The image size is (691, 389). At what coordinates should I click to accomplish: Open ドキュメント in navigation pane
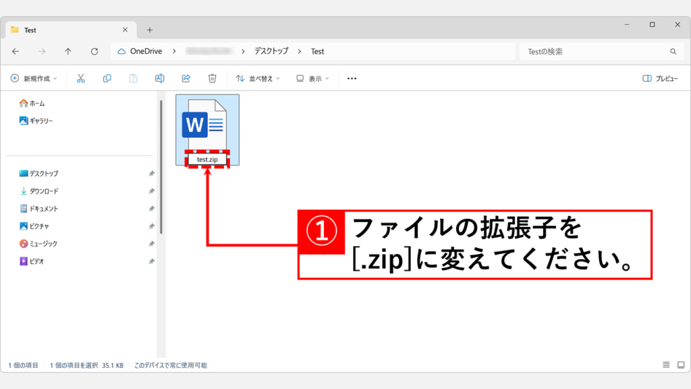pyautogui.click(x=38, y=209)
